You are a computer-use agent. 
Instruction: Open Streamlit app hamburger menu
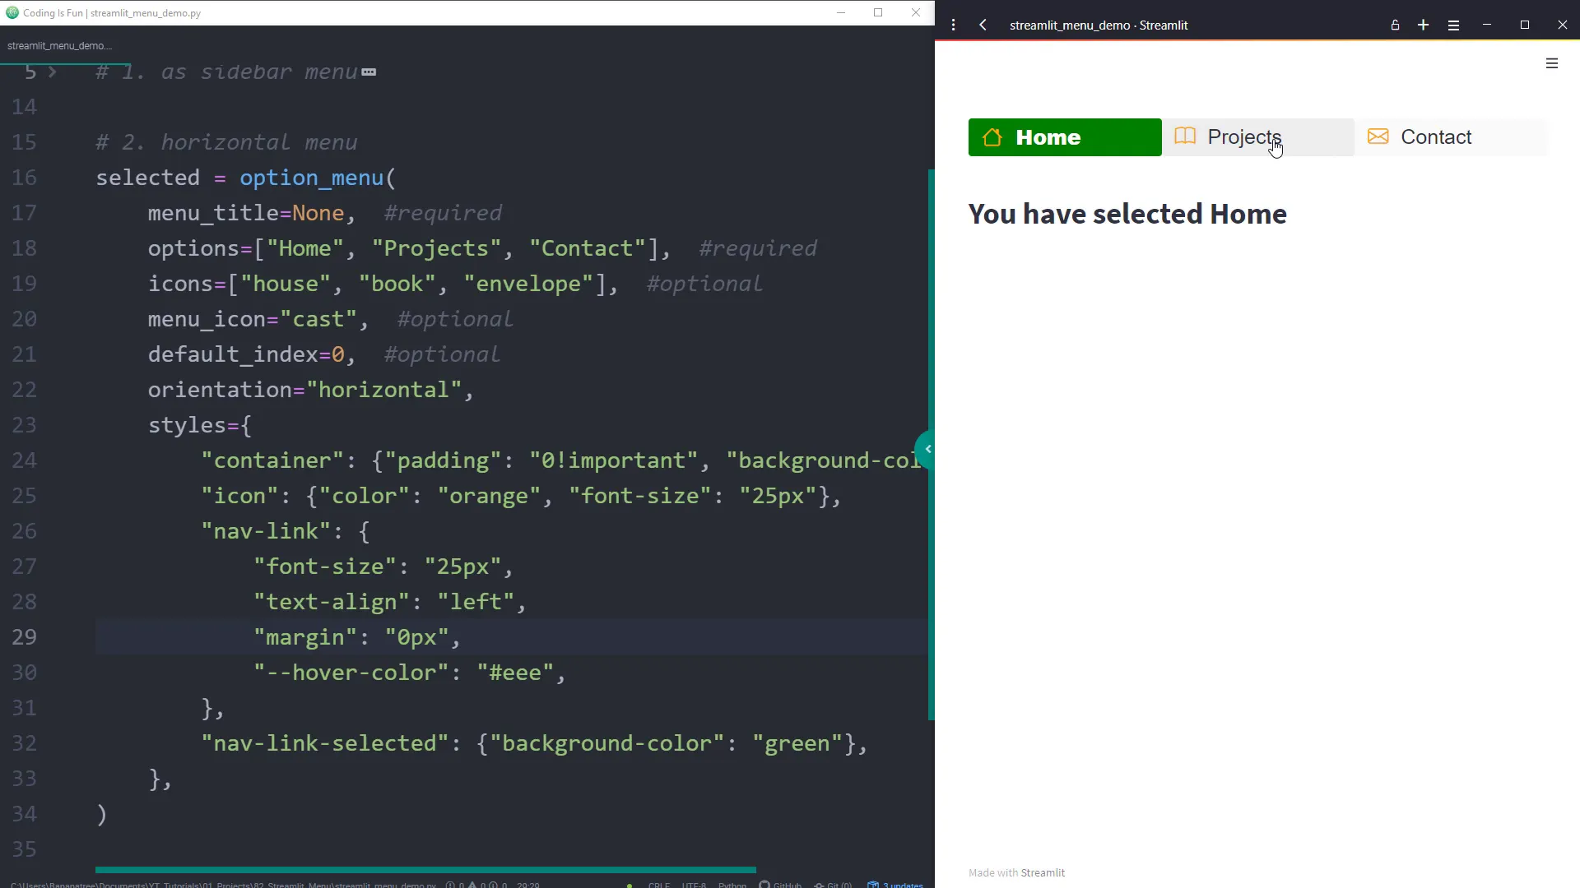(1551, 63)
